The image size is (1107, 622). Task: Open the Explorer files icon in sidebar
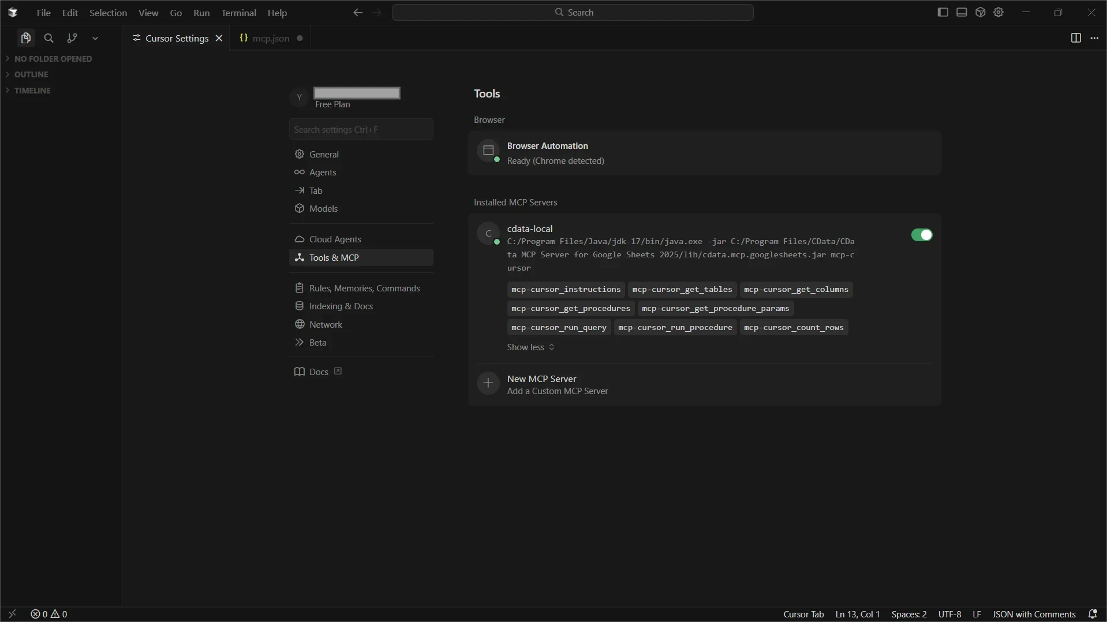pyautogui.click(x=25, y=38)
